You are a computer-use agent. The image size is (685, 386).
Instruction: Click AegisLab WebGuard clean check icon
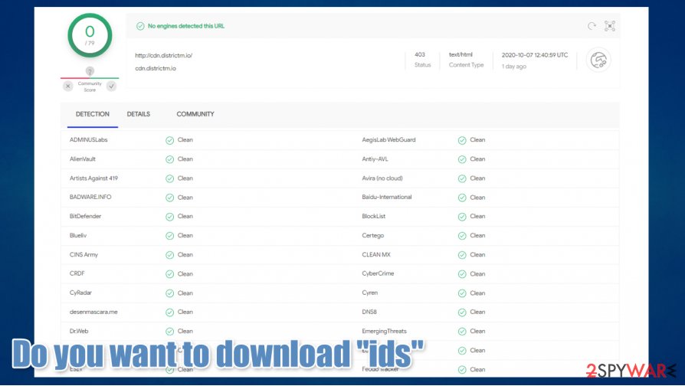tap(462, 140)
